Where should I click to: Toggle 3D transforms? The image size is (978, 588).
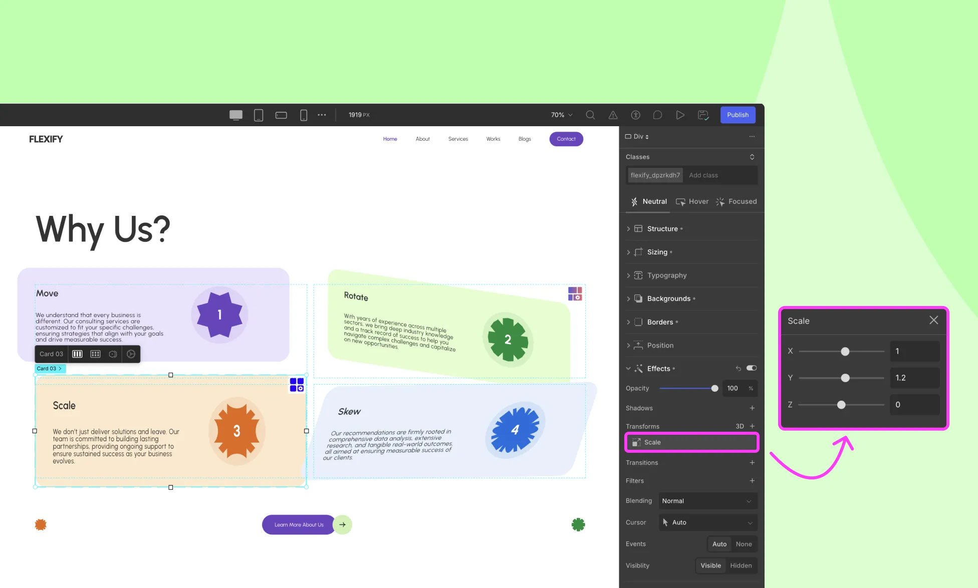coord(740,426)
